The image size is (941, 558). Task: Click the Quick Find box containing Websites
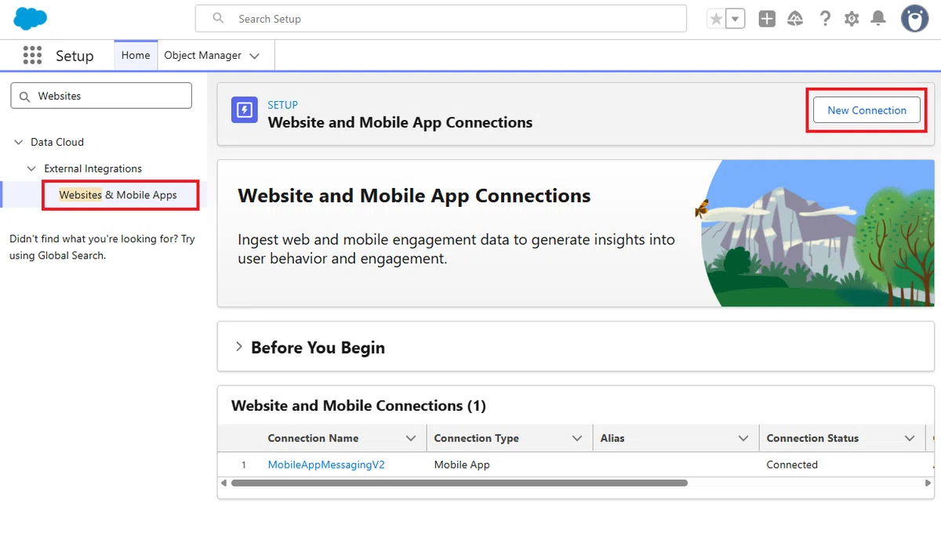(101, 96)
